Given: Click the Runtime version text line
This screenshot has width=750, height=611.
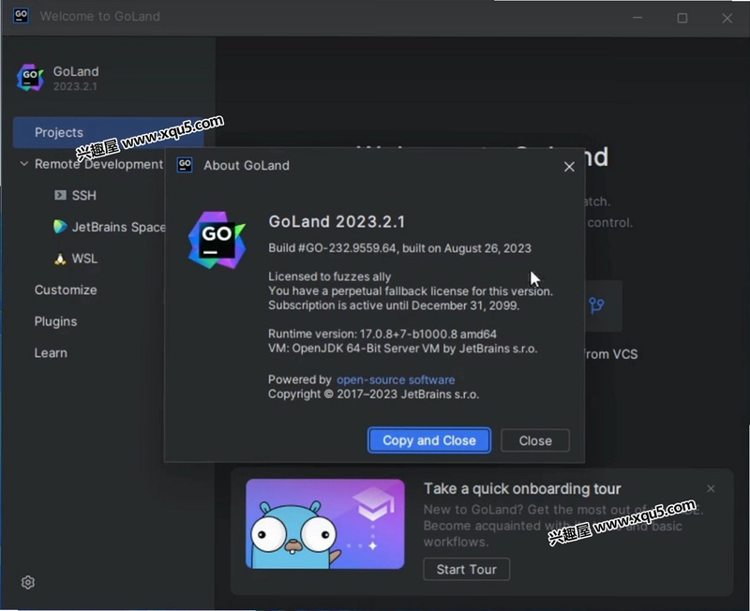Looking at the screenshot, I should coord(382,334).
